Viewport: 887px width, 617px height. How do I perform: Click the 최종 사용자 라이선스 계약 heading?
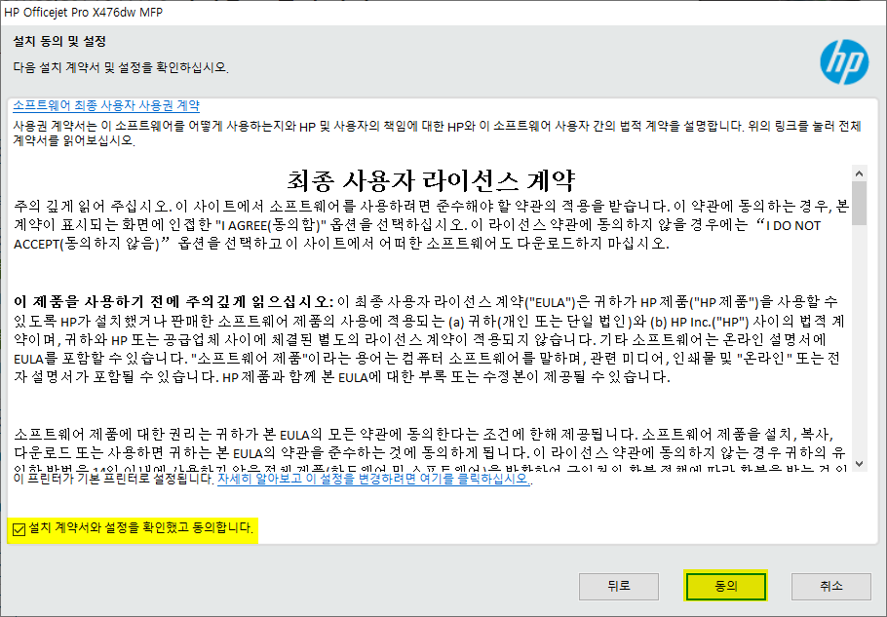[x=431, y=181]
